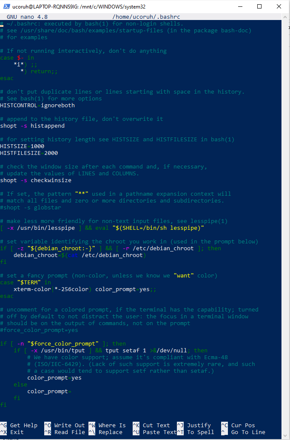The image size is (290, 440).
Task: Click the xterm-color color_prompt=yes line
Action: (x=85, y=289)
